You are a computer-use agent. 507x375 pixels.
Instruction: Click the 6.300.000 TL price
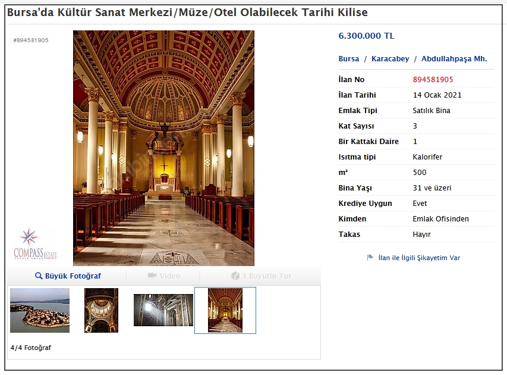coord(366,36)
